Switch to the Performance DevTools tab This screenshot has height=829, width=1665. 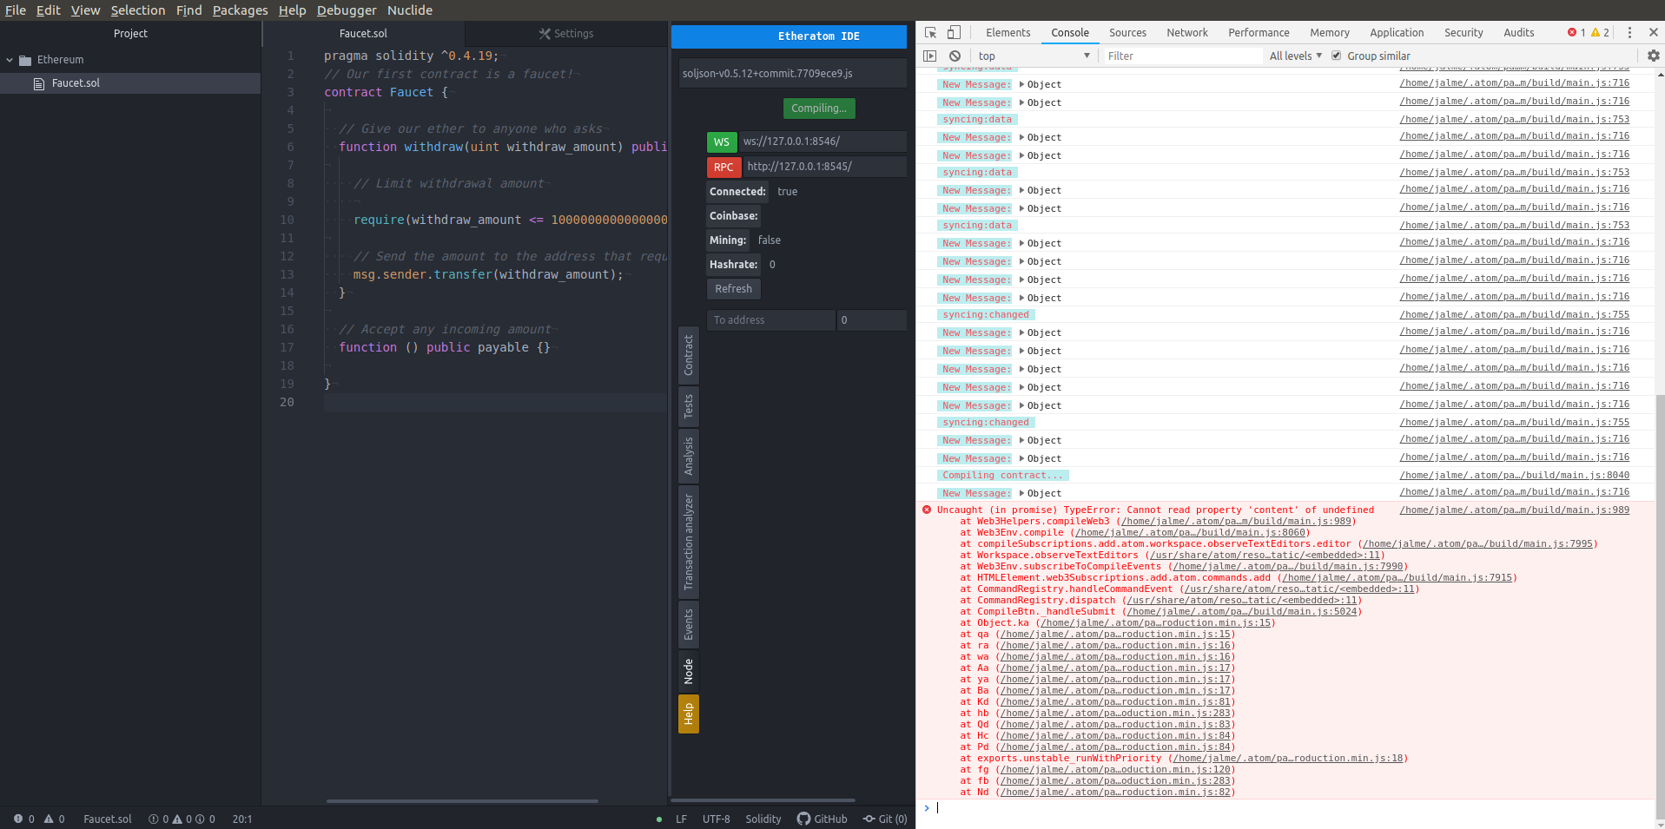1259,33
